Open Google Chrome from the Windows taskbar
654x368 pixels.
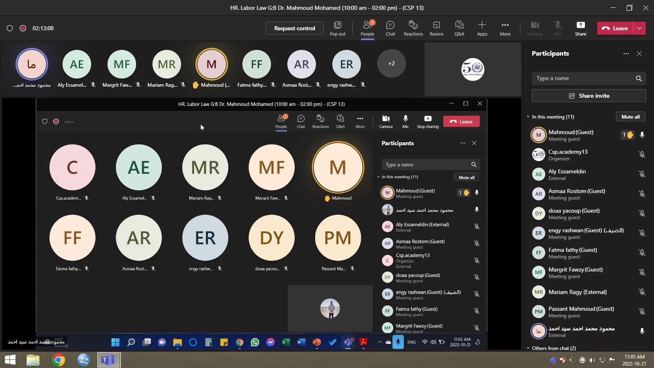point(58,360)
